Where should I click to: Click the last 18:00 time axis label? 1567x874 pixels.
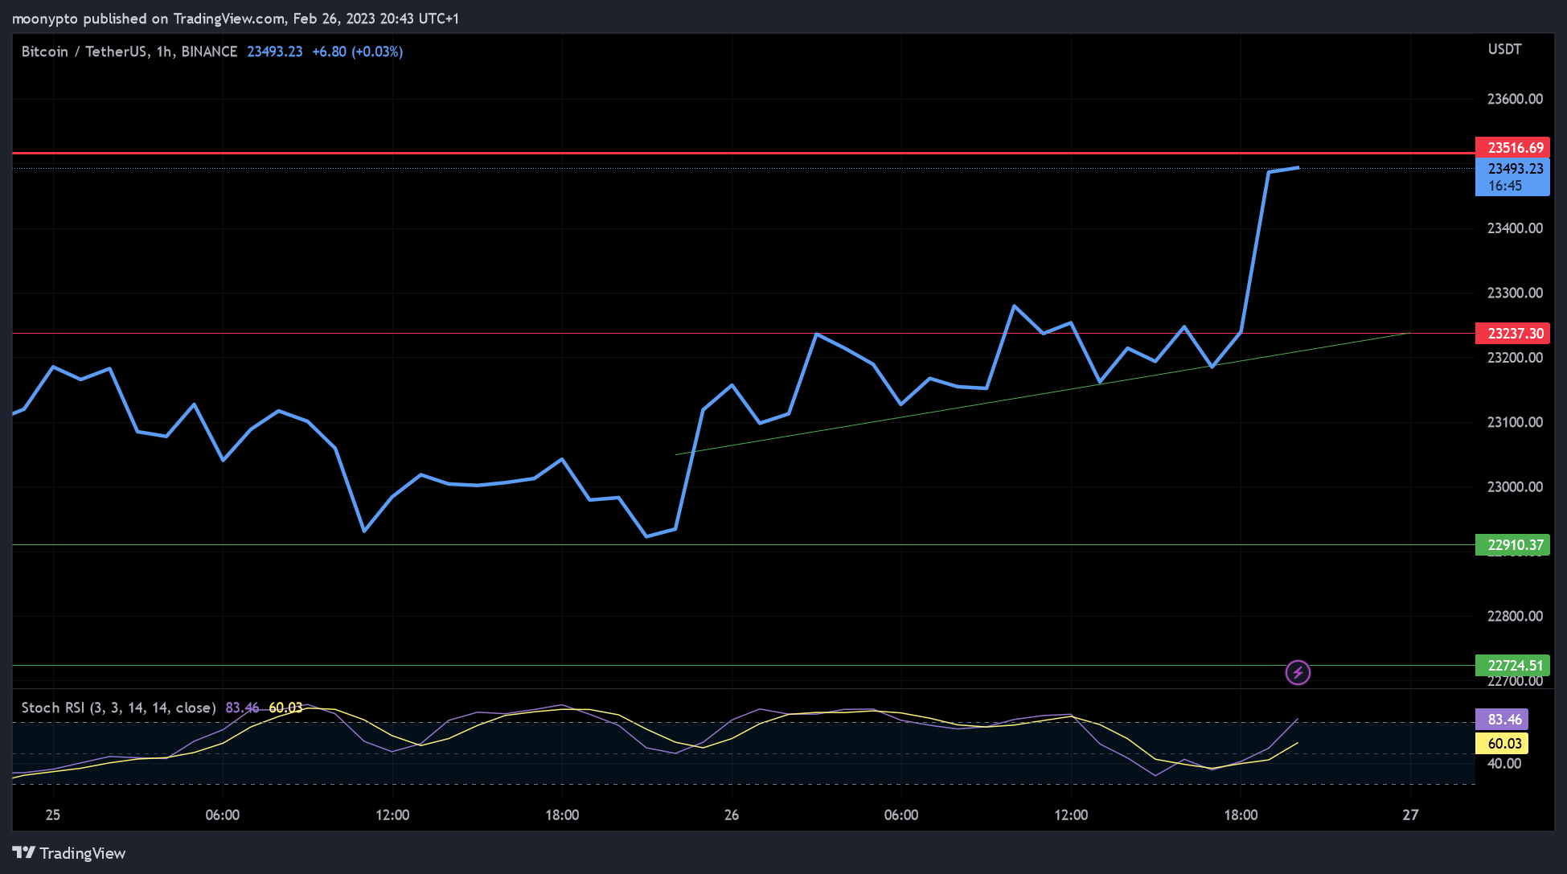(x=1241, y=815)
